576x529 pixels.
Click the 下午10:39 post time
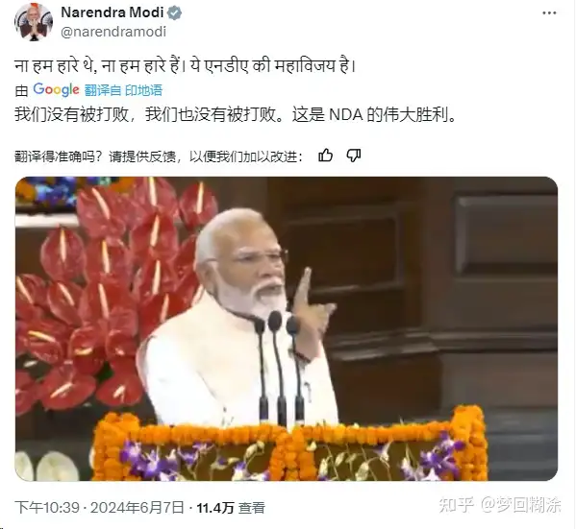(x=47, y=508)
